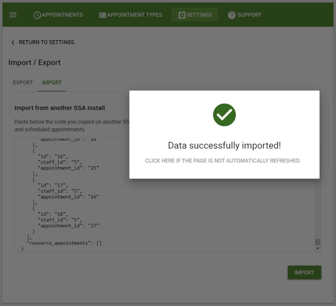Open the Support menu item
Viewport: 336px width, 306px height.
point(244,15)
